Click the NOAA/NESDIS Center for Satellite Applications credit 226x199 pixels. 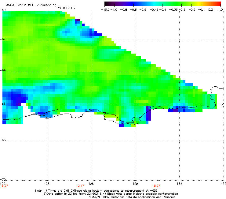pyautogui.click(x=132, y=197)
